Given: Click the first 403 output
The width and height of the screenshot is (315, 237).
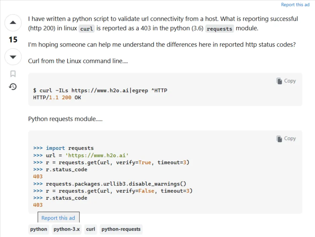Looking at the screenshot, I should [x=38, y=177].
